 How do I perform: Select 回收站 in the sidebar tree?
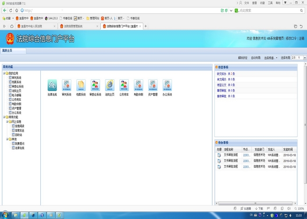[18, 134]
